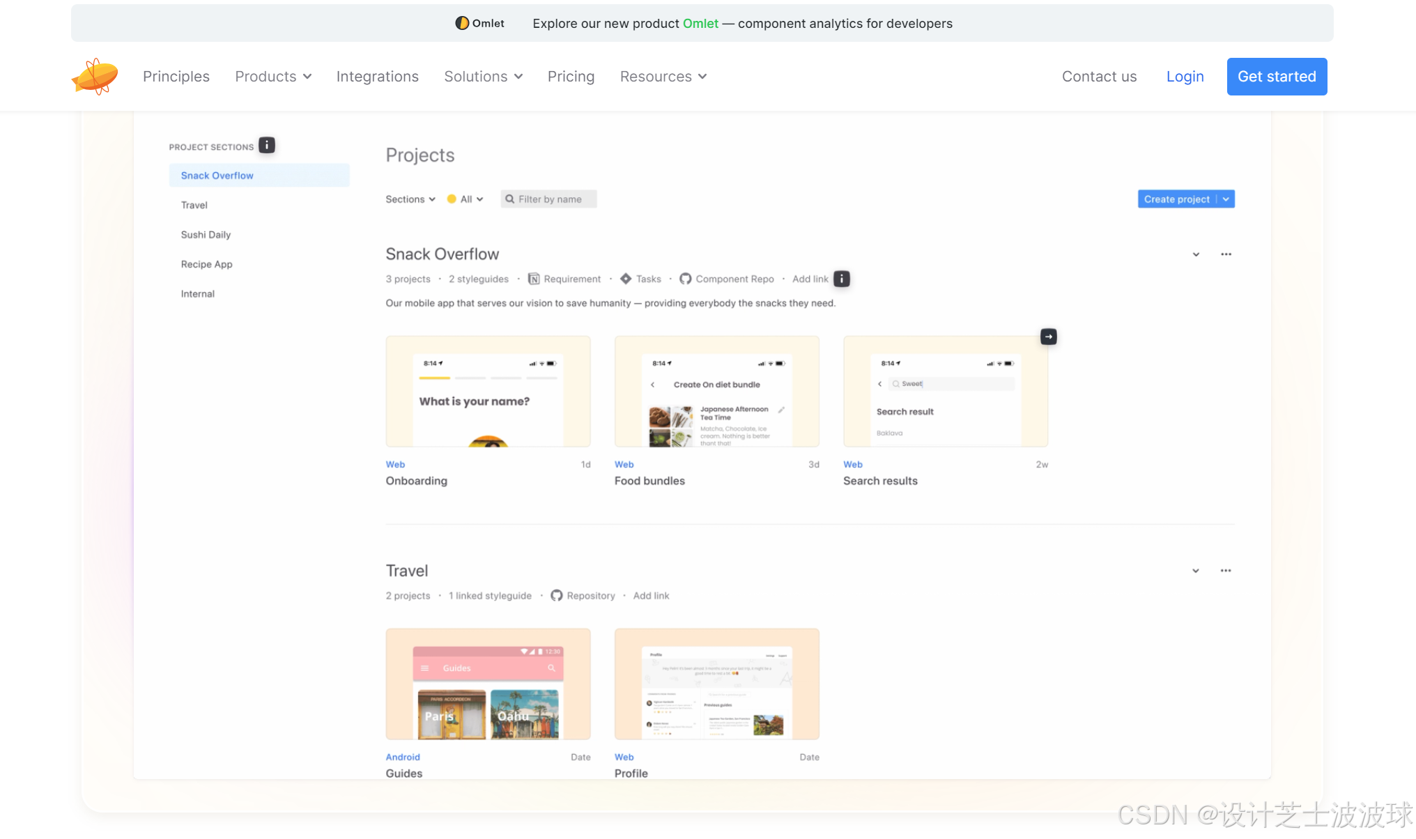Expand the Create project dropdown arrow

[1226, 199]
